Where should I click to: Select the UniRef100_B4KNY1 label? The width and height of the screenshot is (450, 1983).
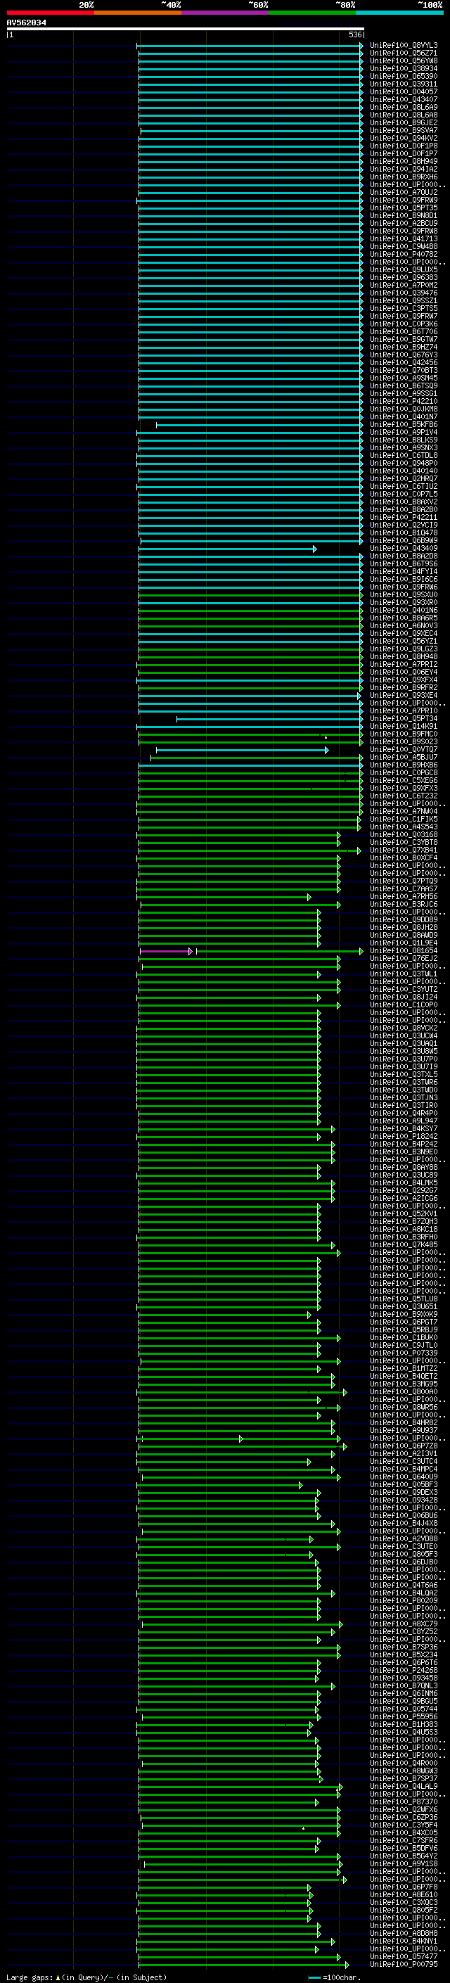(403, 1942)
